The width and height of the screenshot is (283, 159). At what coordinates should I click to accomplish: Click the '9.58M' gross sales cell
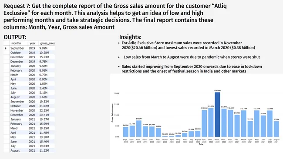coord(43,66)
